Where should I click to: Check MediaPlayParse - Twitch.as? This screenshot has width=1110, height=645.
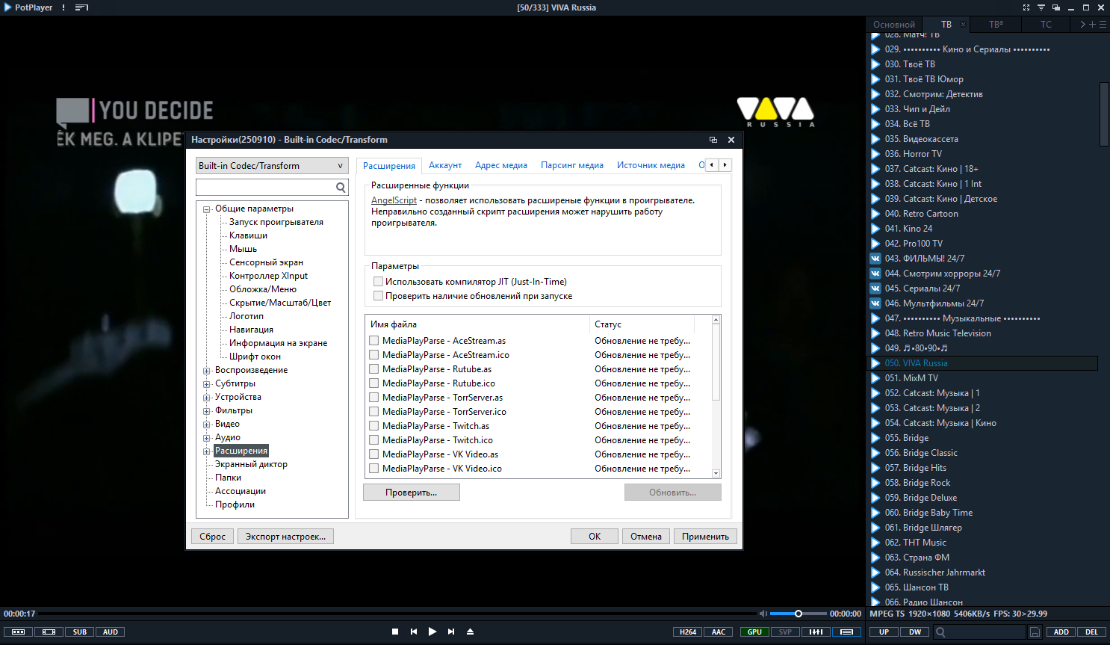[373, 426]
